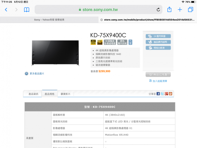The width and height of the screenshot is (197, 148).
Task: Select the 產品規格 tab
Action: pyautogui.click(x=50, y=94)
